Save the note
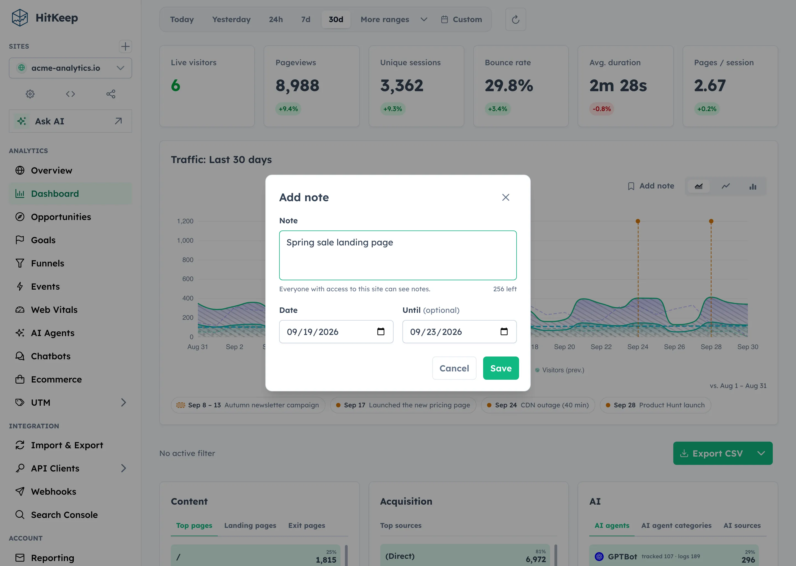The width and height of the screenshot is (796, 566). [501, 368]
